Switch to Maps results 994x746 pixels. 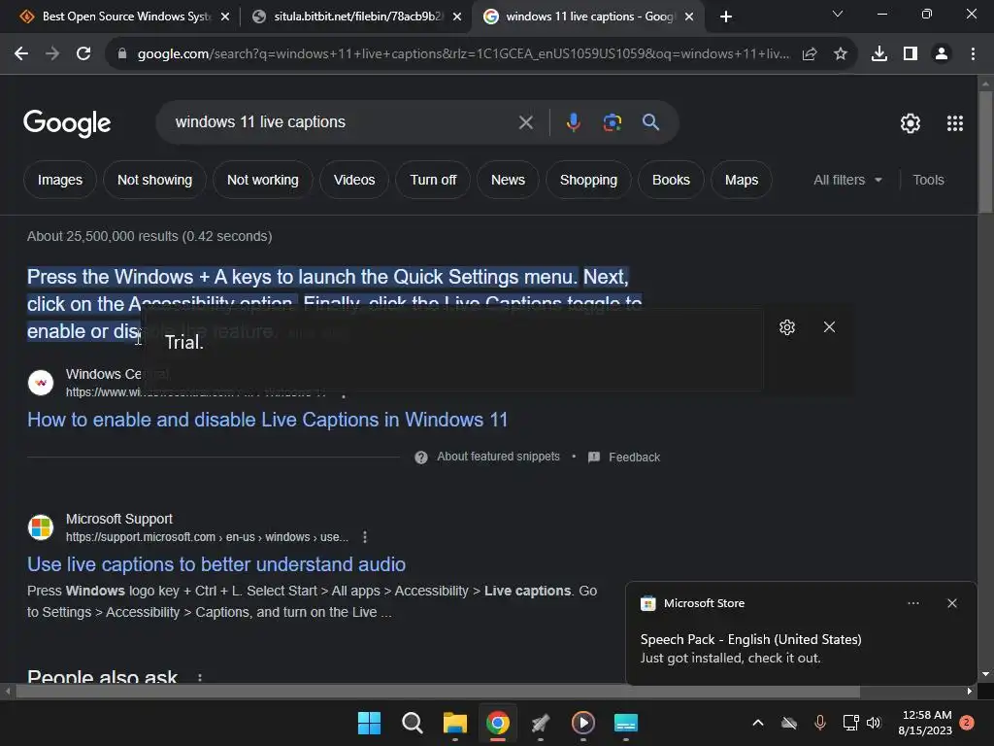tap(741, 180)
